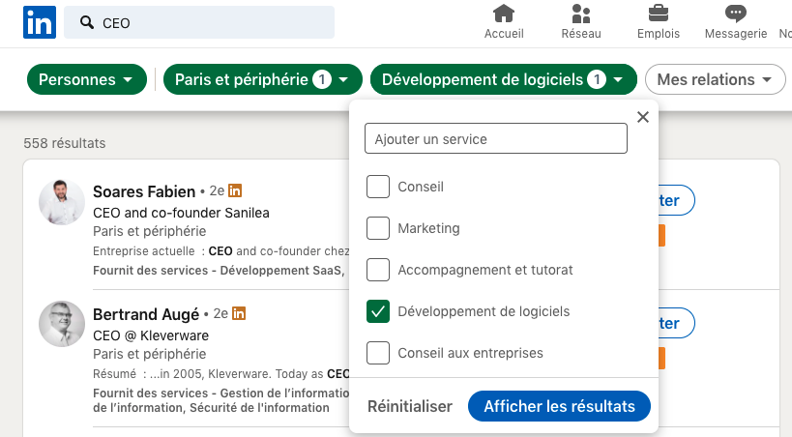Click the search magnifier icon

click(87, 22)
